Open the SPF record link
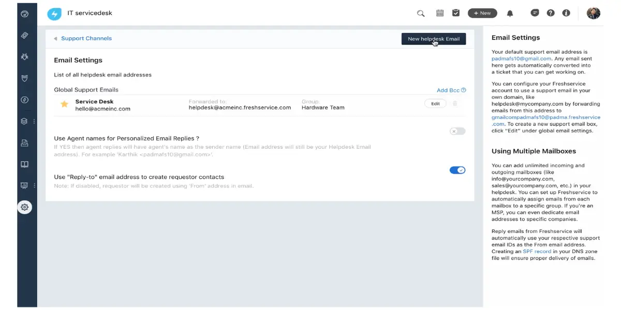The image size is (621, 310). pos(537,251)
